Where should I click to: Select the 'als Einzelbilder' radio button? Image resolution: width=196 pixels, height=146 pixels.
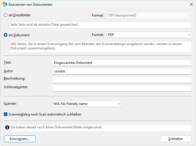(x=6, y=15)
